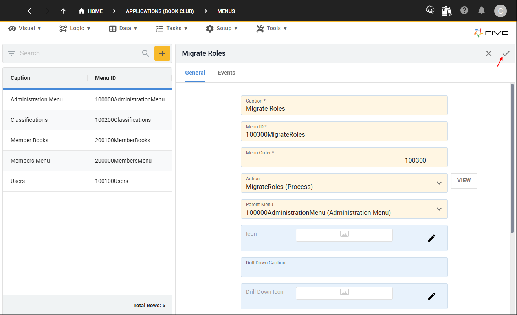Switch to the General tab

(x=195, y=73)
